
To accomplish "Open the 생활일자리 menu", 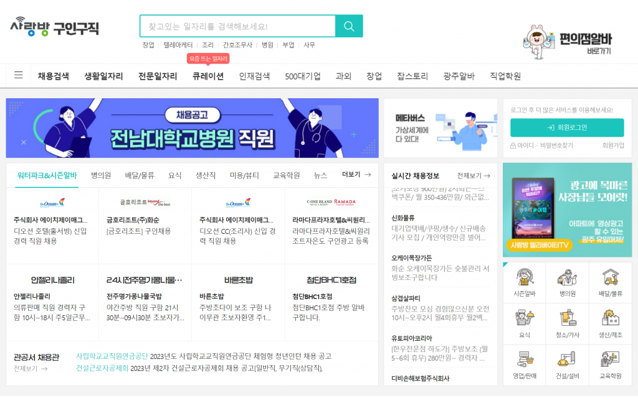I will (103, 76).
